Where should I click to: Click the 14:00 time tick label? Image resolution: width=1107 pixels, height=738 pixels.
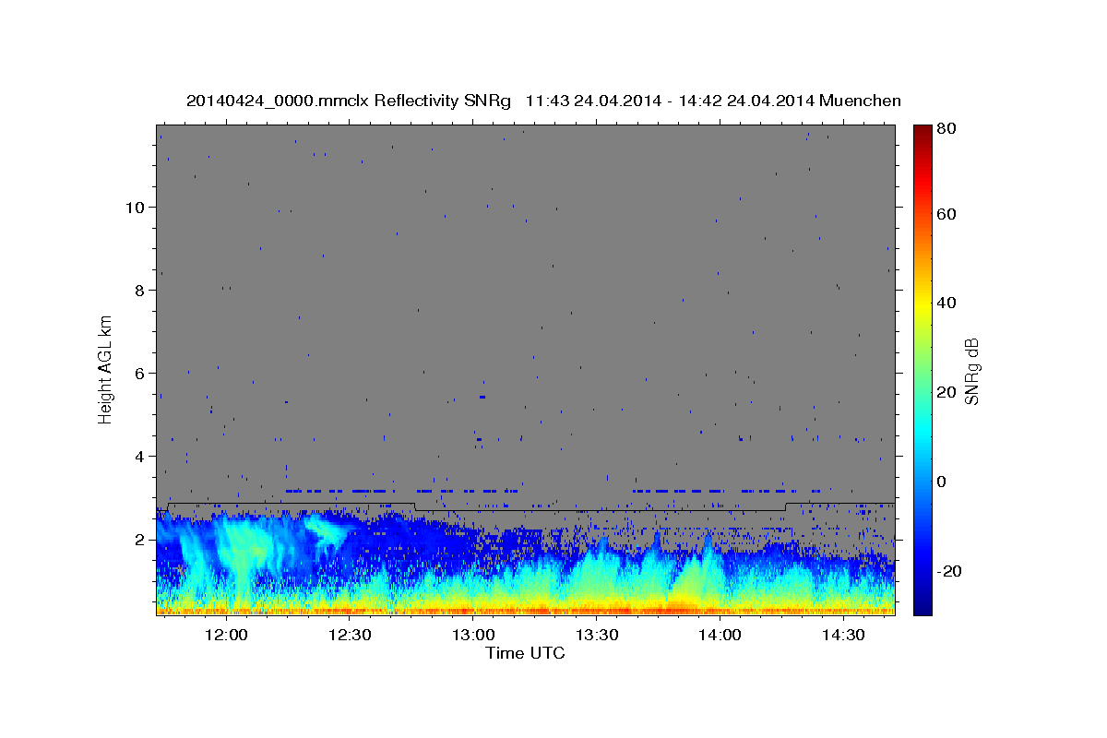click(720, 635)
